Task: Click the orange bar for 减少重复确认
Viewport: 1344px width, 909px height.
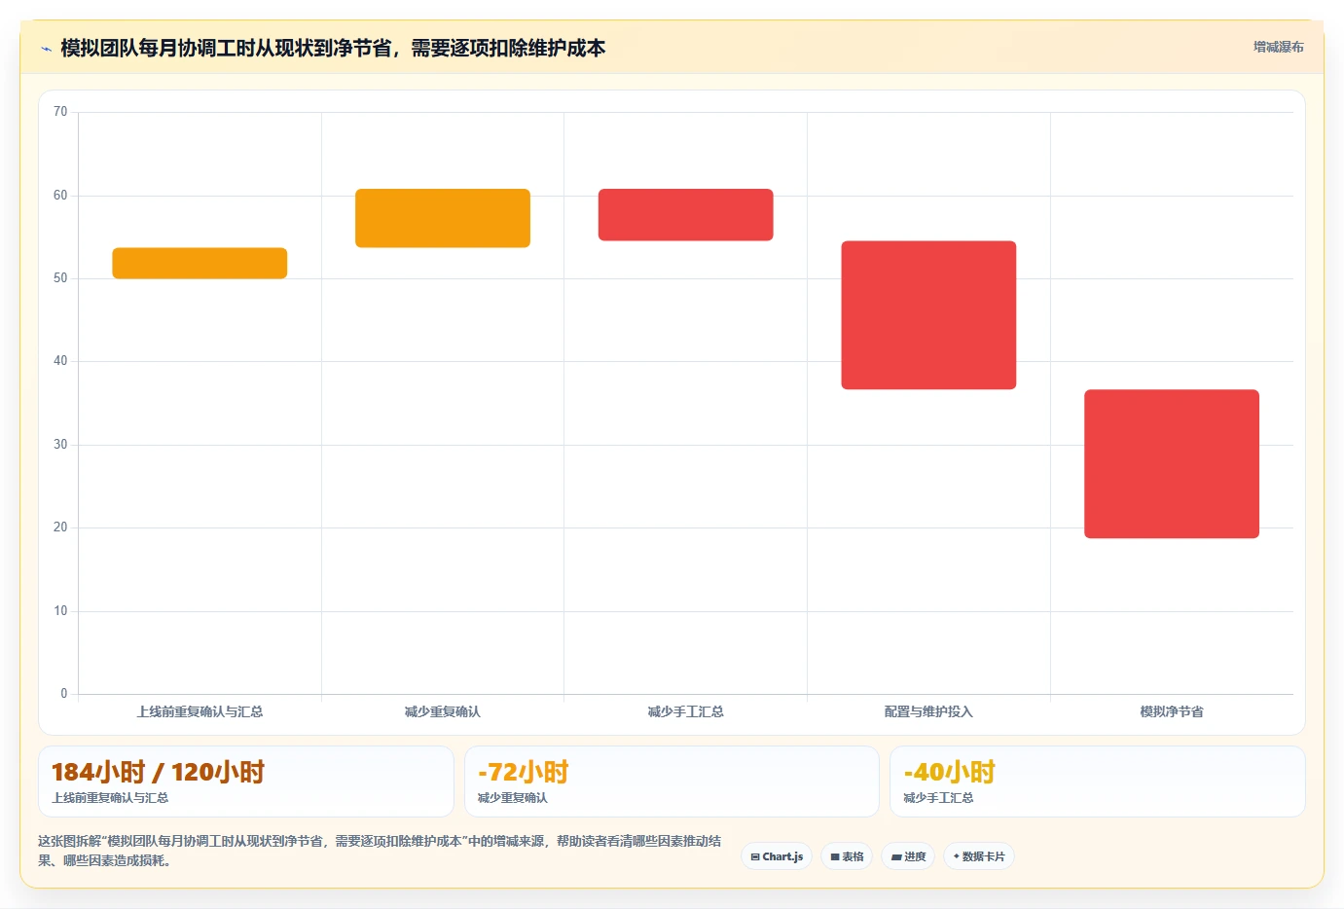Action: click(443, 218)
